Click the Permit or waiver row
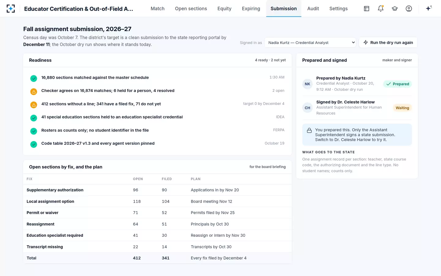 pos(157,213)
